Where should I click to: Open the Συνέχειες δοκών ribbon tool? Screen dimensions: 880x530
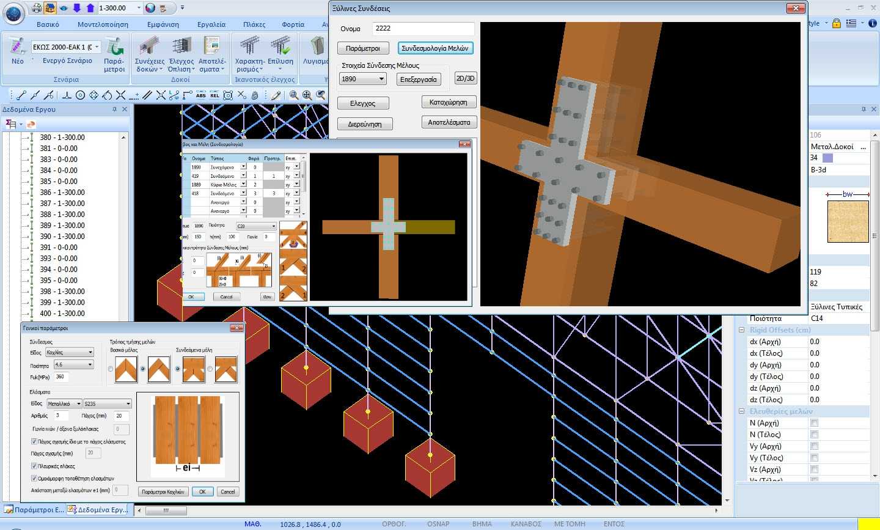pos(149,55)
